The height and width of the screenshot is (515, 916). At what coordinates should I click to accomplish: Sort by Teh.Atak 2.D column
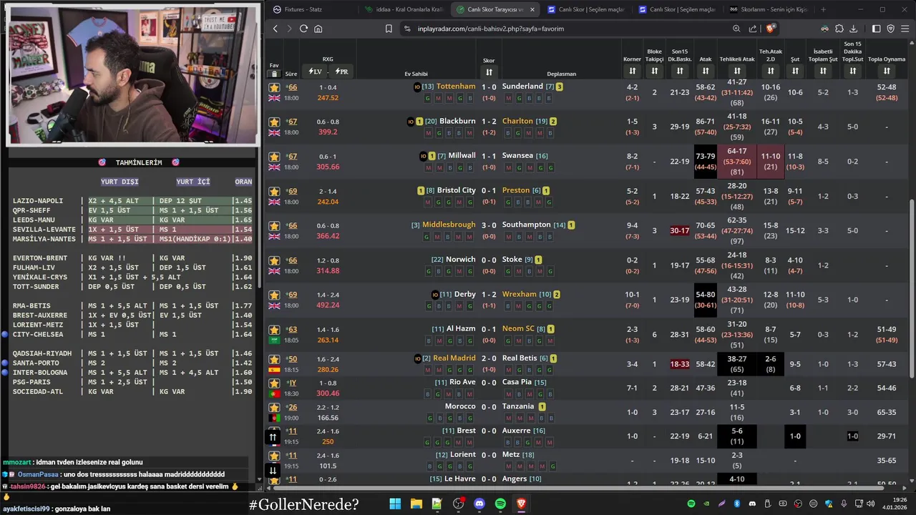pyautogui.click(x=771, y=71)
